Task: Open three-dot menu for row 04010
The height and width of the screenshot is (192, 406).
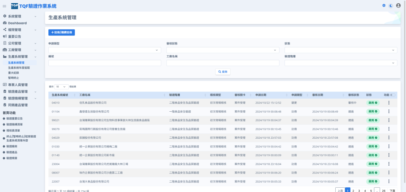Action: [x=389, y=103]
